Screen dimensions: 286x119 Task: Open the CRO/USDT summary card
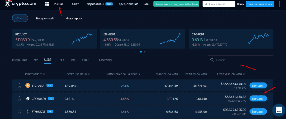(231, 39)
